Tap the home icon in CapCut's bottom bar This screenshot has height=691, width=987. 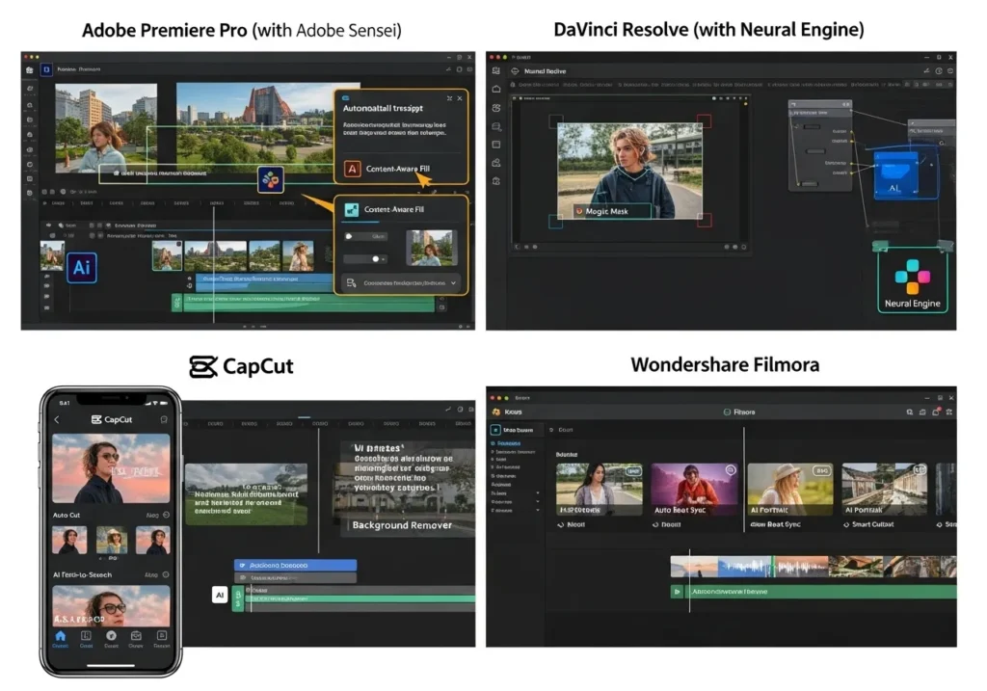[x=60, y=637]
